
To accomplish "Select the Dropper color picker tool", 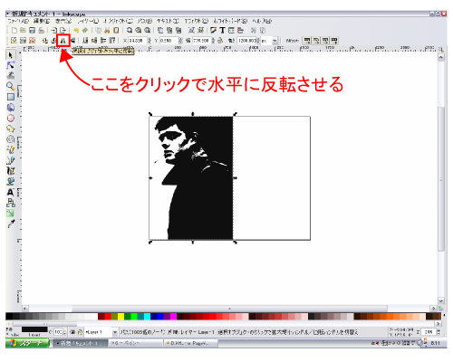I will [x=11, y=224].
